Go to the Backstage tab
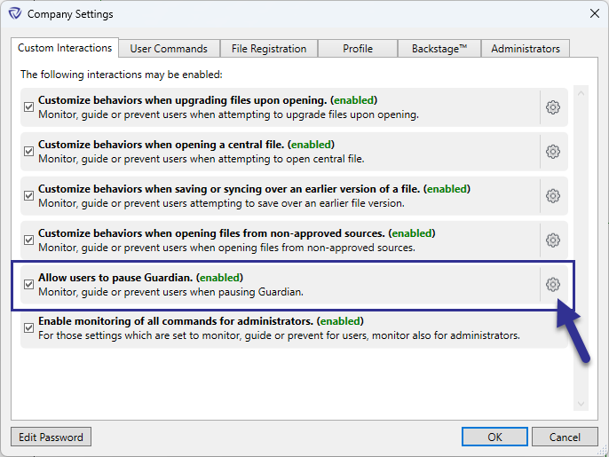The width and height of the screenshot is (609, 457). click(x=439, y=49)
